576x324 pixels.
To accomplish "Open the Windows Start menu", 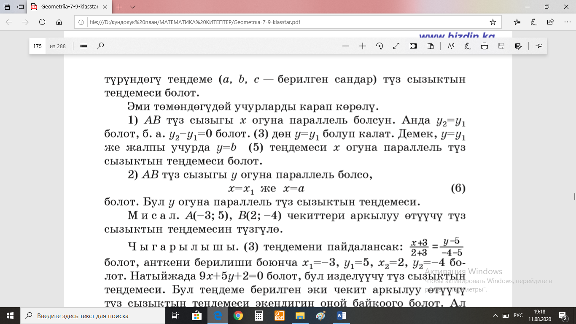I will click(x=10, y=316).
